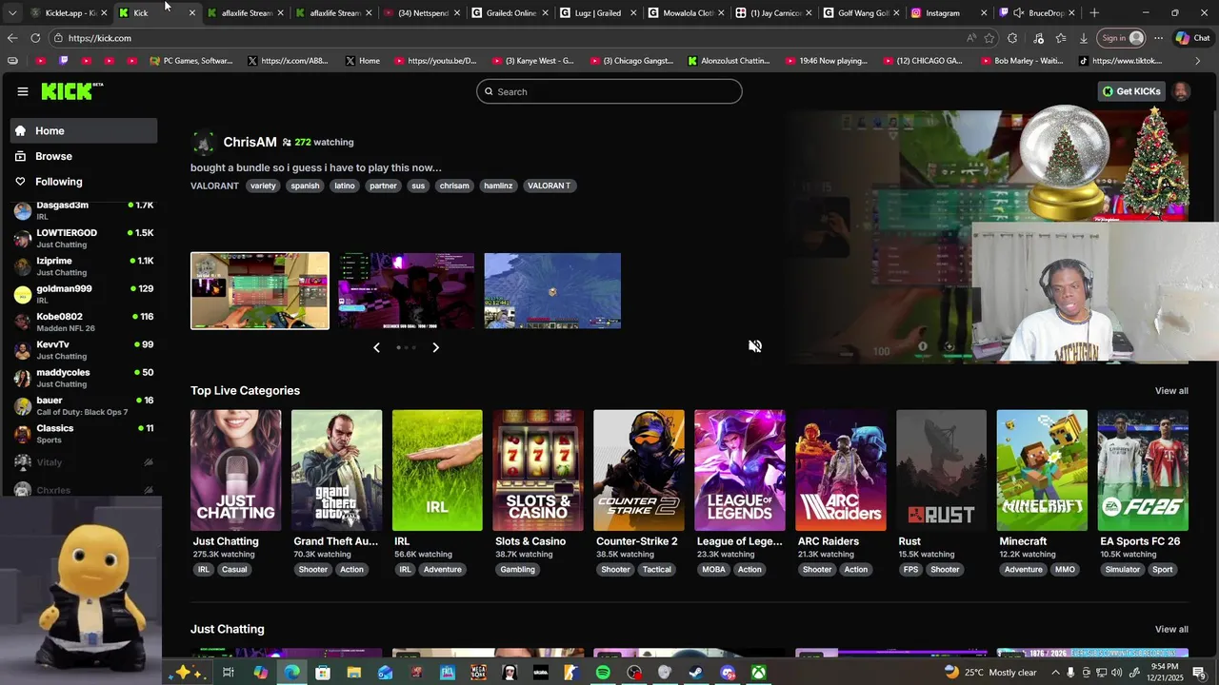Open the Kick hamburger sidebar menu

point(22,91)
